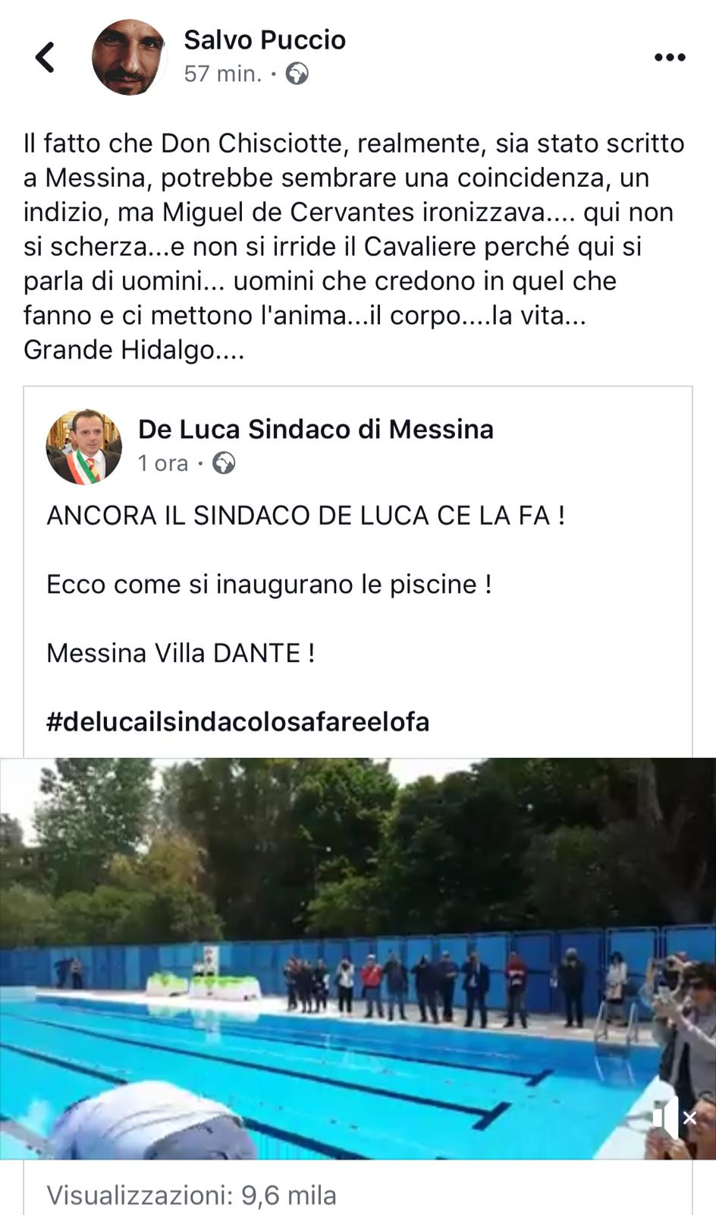The width and height of the screenshot is (716, 1215).
Task: Tap Salvo Puccio's Don Chisciotte post text
Action: (354, 247)
